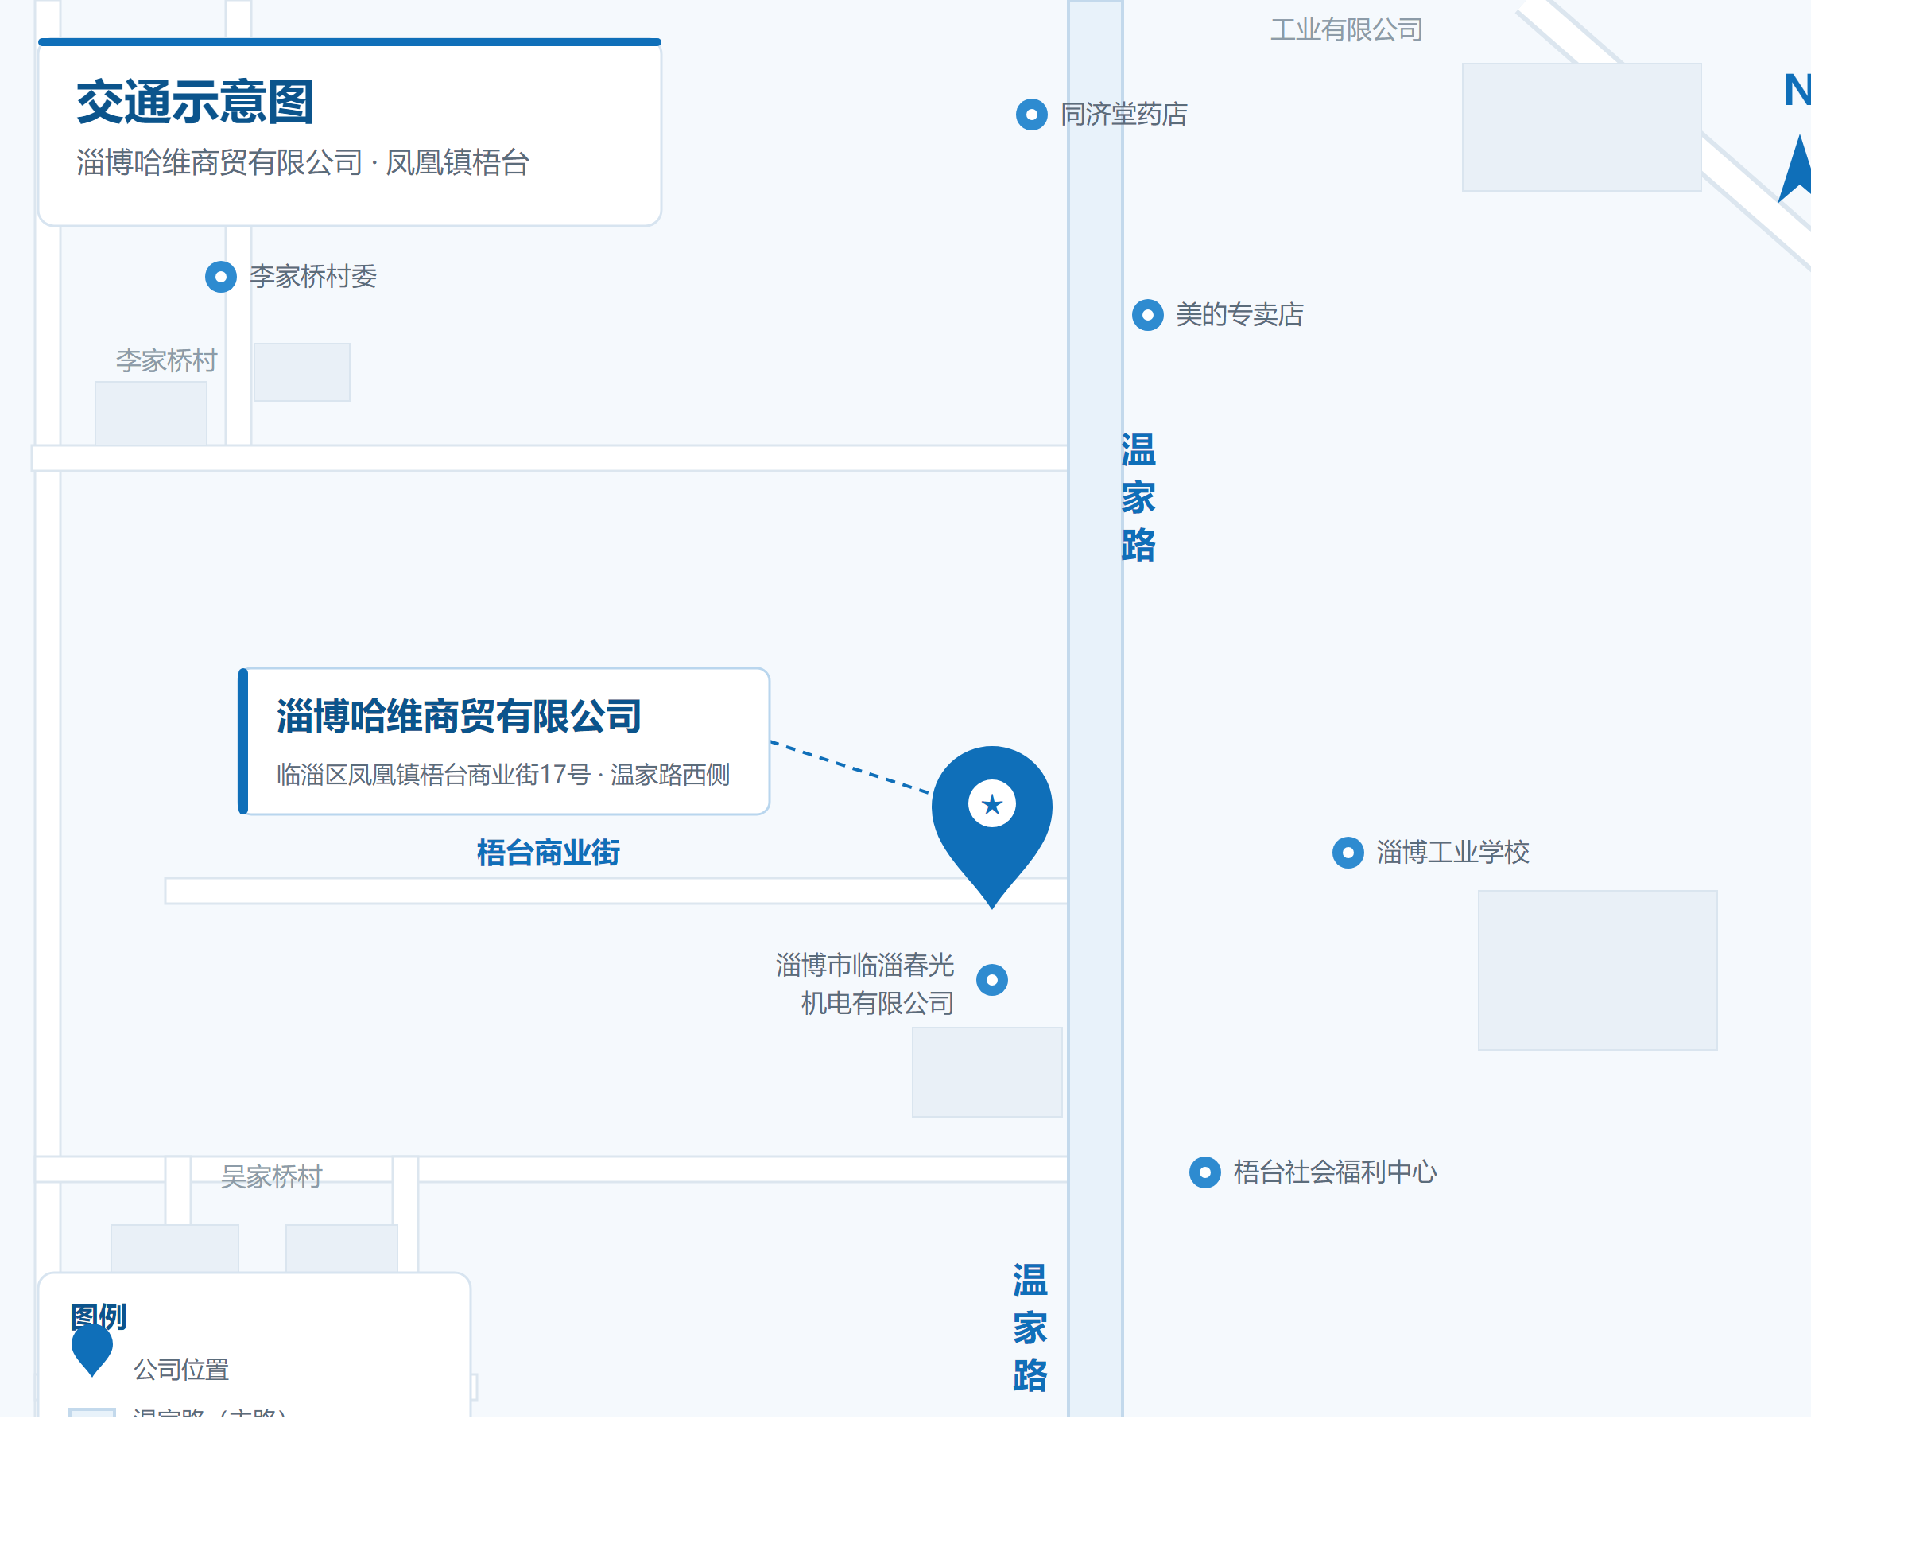The height and width of the screenshot is (1559, 1908).
Task: Click the 淄博市临淄春光机电 marker dot
Action: pyautogui.click(x=991, y=979)
